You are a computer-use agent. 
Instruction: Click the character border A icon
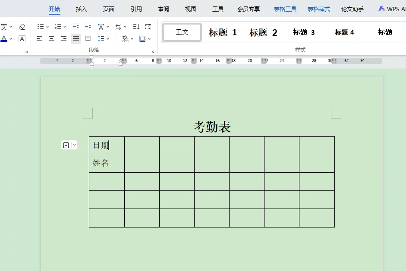(22, 39)
